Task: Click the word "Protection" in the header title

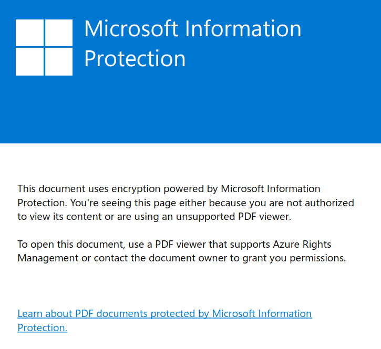Action: 135,59
